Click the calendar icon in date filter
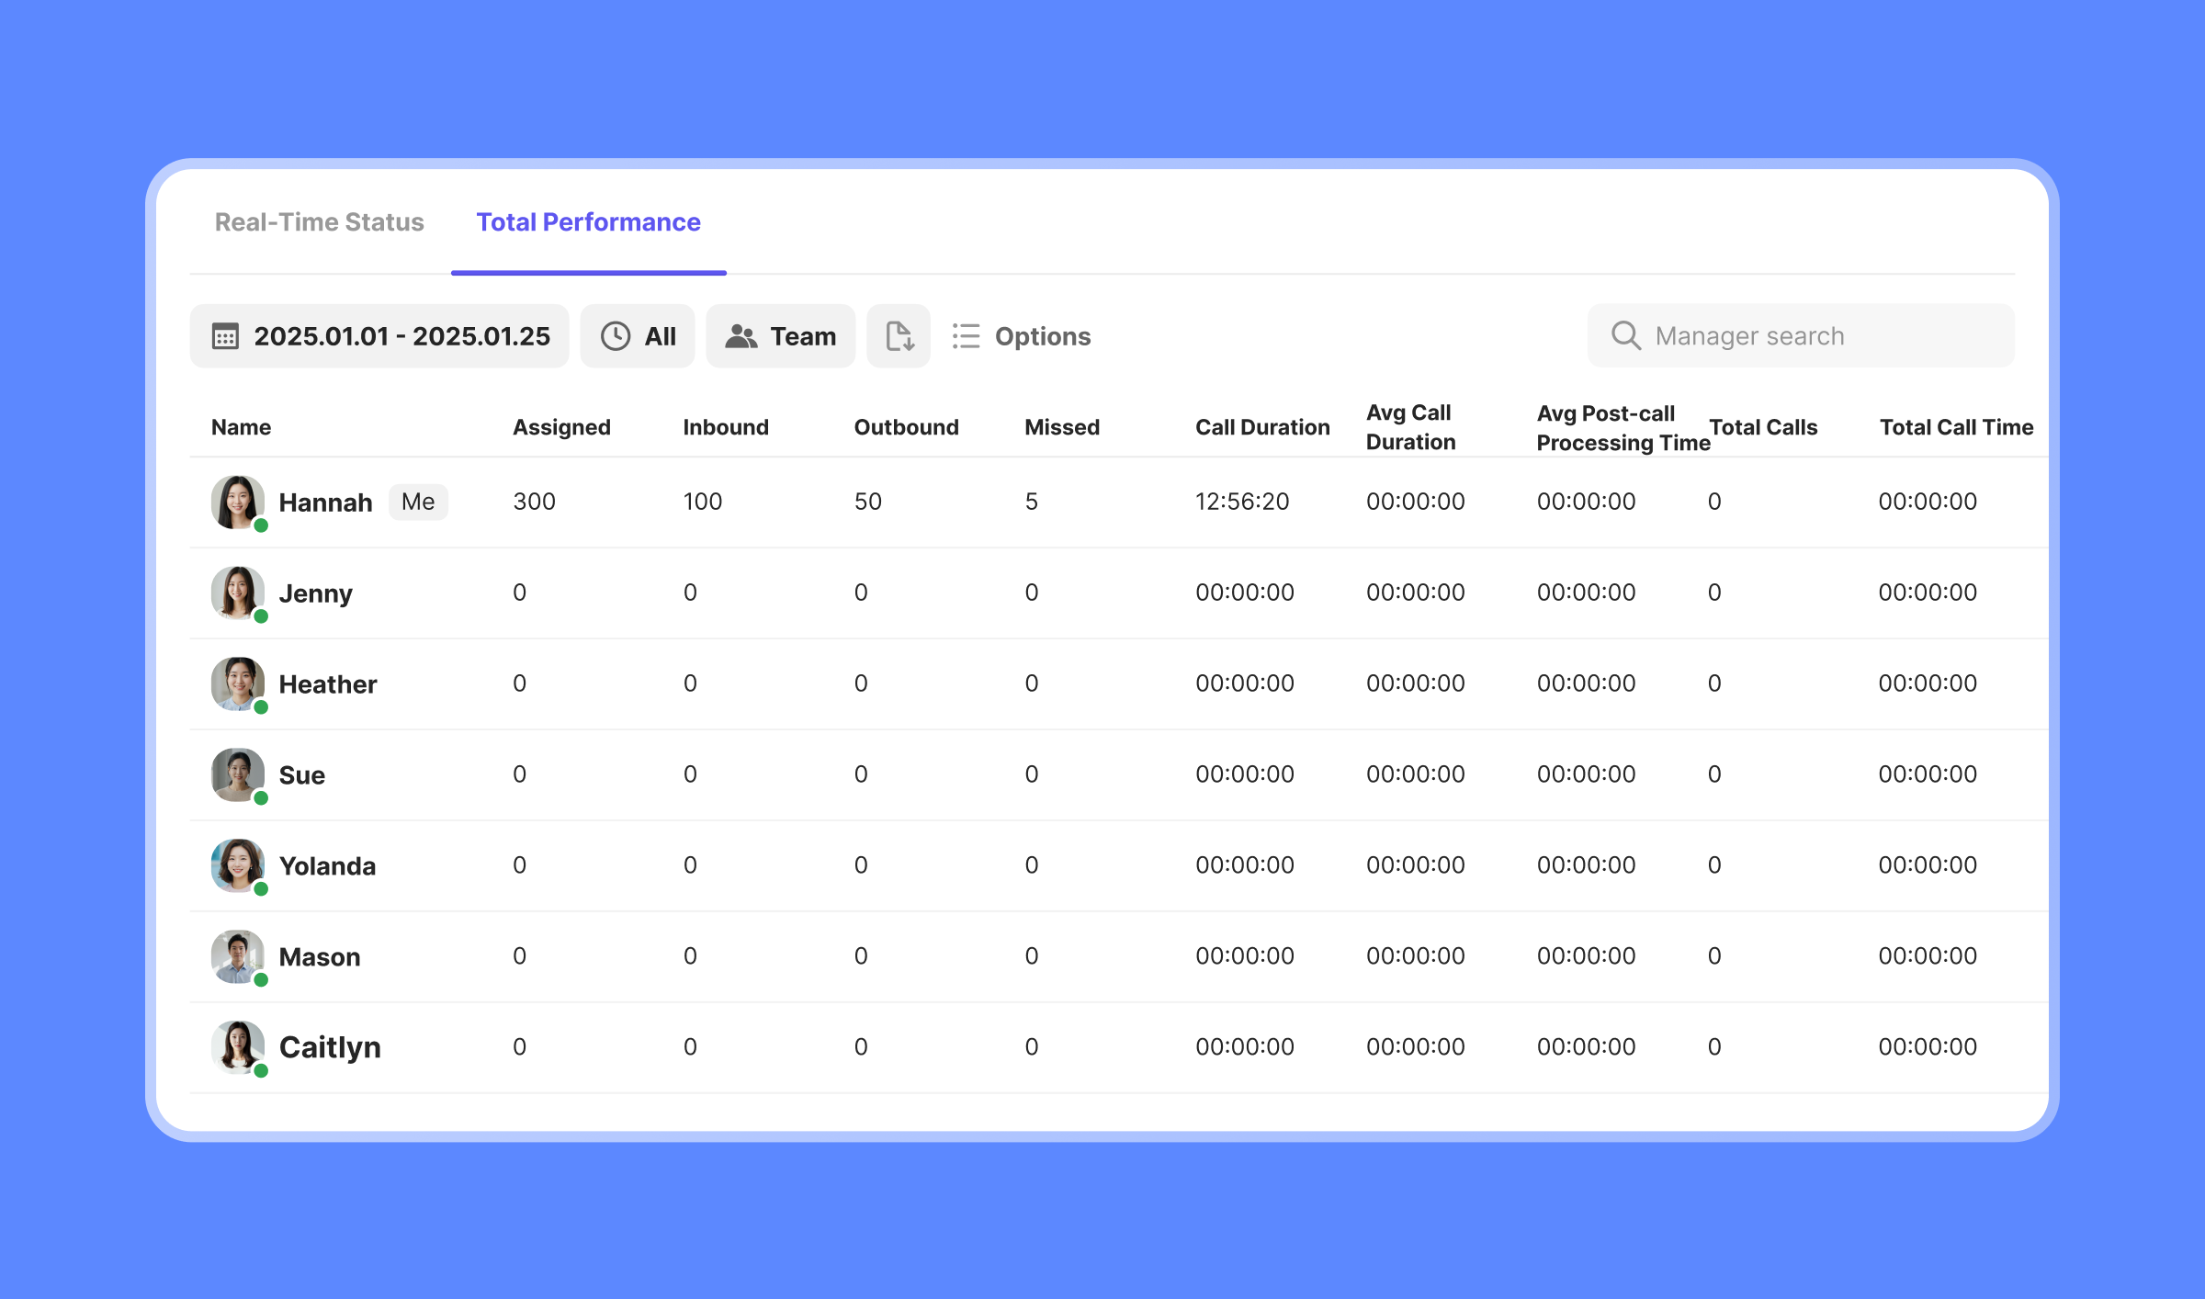 pyautogui.click(x=225, y=336)
